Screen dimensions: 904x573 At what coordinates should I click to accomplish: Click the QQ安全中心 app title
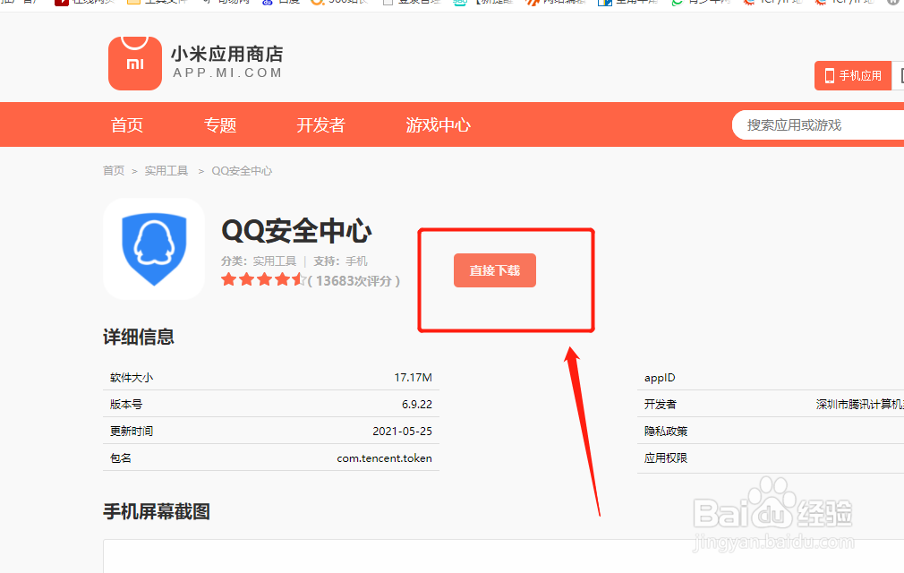click(296, 231)
